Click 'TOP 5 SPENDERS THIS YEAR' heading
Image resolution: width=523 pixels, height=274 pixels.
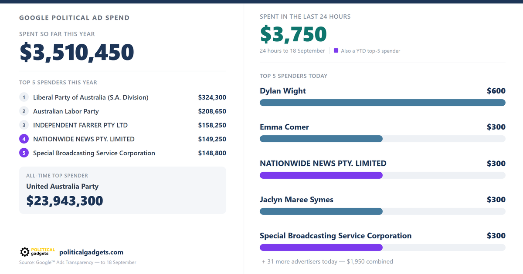pos(58,83)
